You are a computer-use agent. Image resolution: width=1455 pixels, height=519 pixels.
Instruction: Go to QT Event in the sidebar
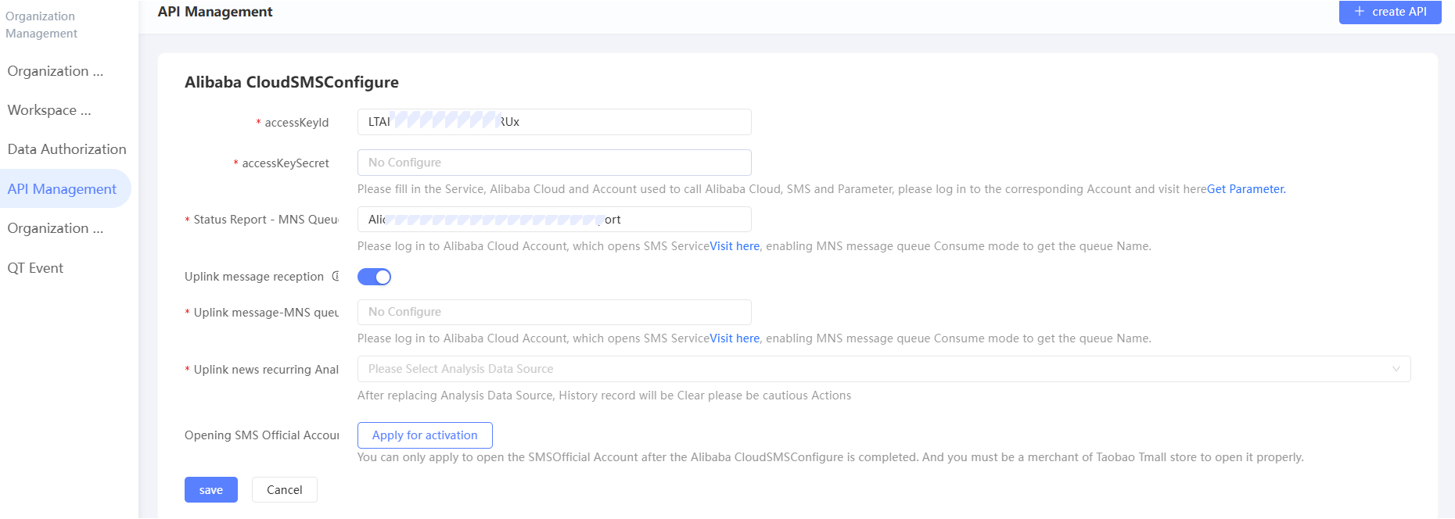35,268
